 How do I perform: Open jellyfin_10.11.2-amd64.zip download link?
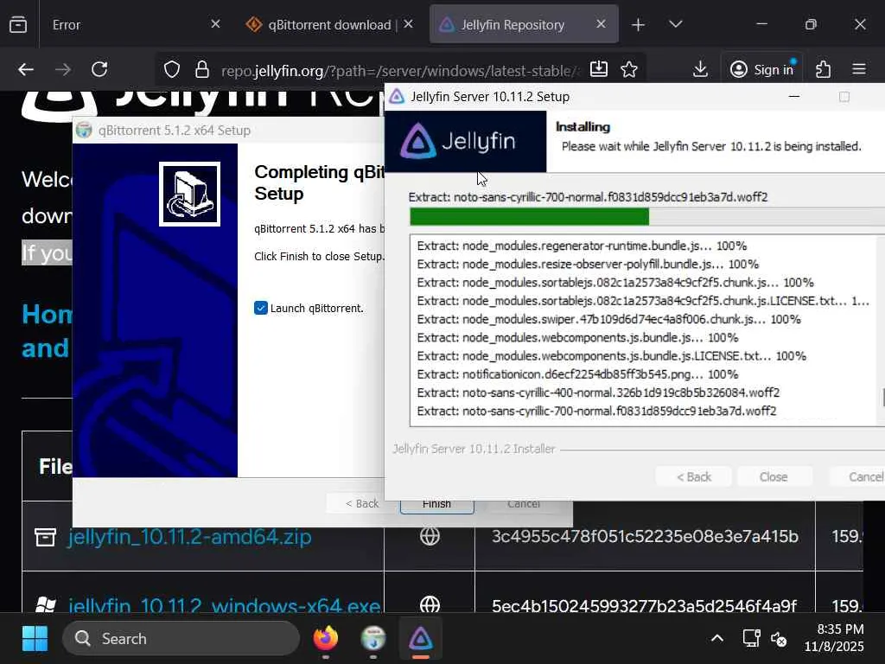189,536
